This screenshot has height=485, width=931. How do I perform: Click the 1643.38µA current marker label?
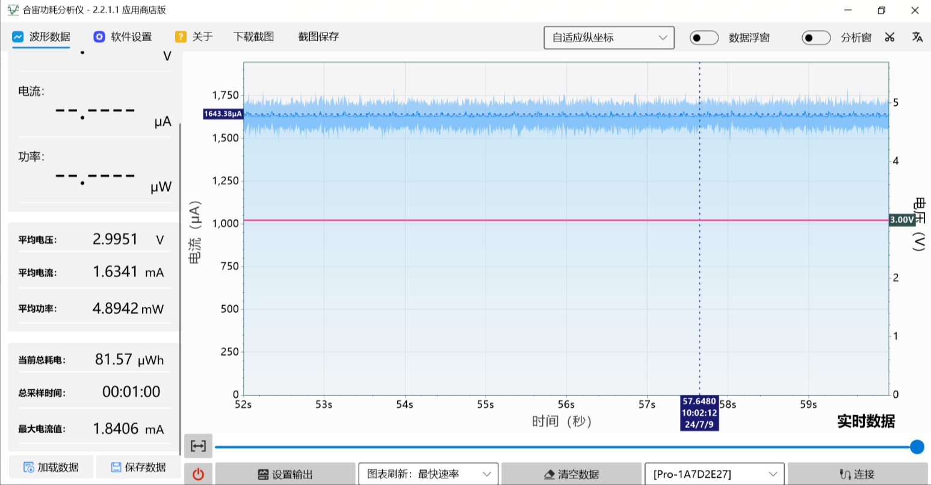(x=223, y=114)
